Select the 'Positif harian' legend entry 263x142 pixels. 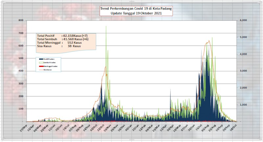coord(47,59)
